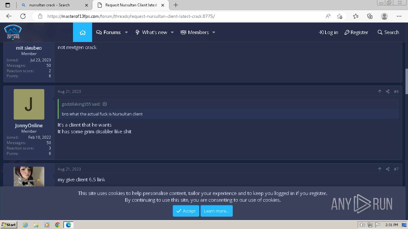The image size is (408, 229).
Task: Click the Aug 21, 2023 date on post #7
Action: pyautogui.click(x=69, y=169)
